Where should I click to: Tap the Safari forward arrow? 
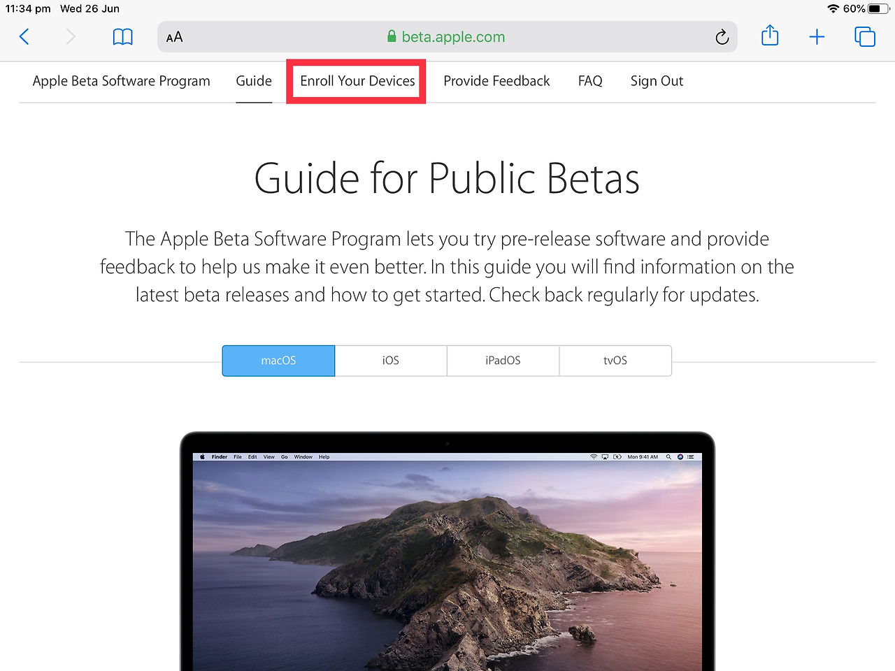70,37
